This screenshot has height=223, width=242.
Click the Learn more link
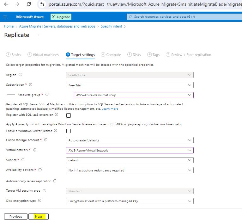[110, 109]
